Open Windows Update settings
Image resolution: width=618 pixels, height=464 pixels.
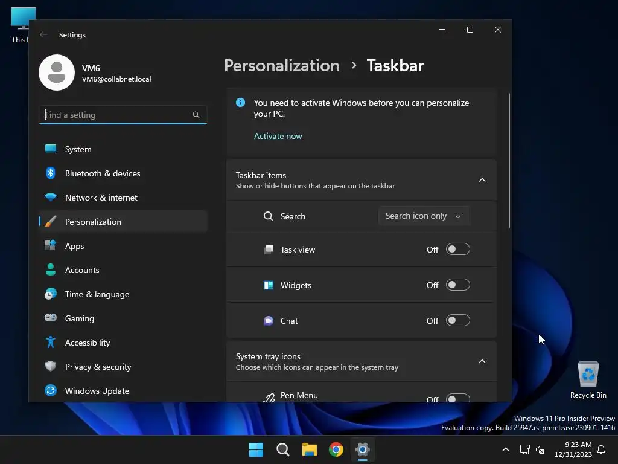[123, 391]
